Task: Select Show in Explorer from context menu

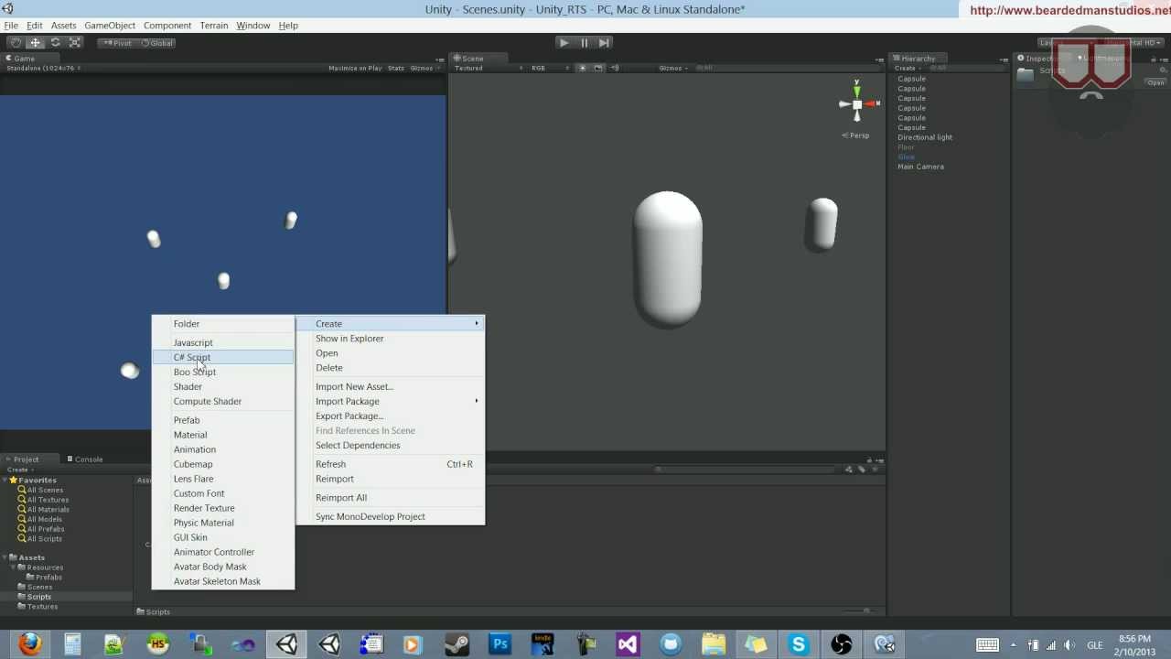Action: [391, 339]
